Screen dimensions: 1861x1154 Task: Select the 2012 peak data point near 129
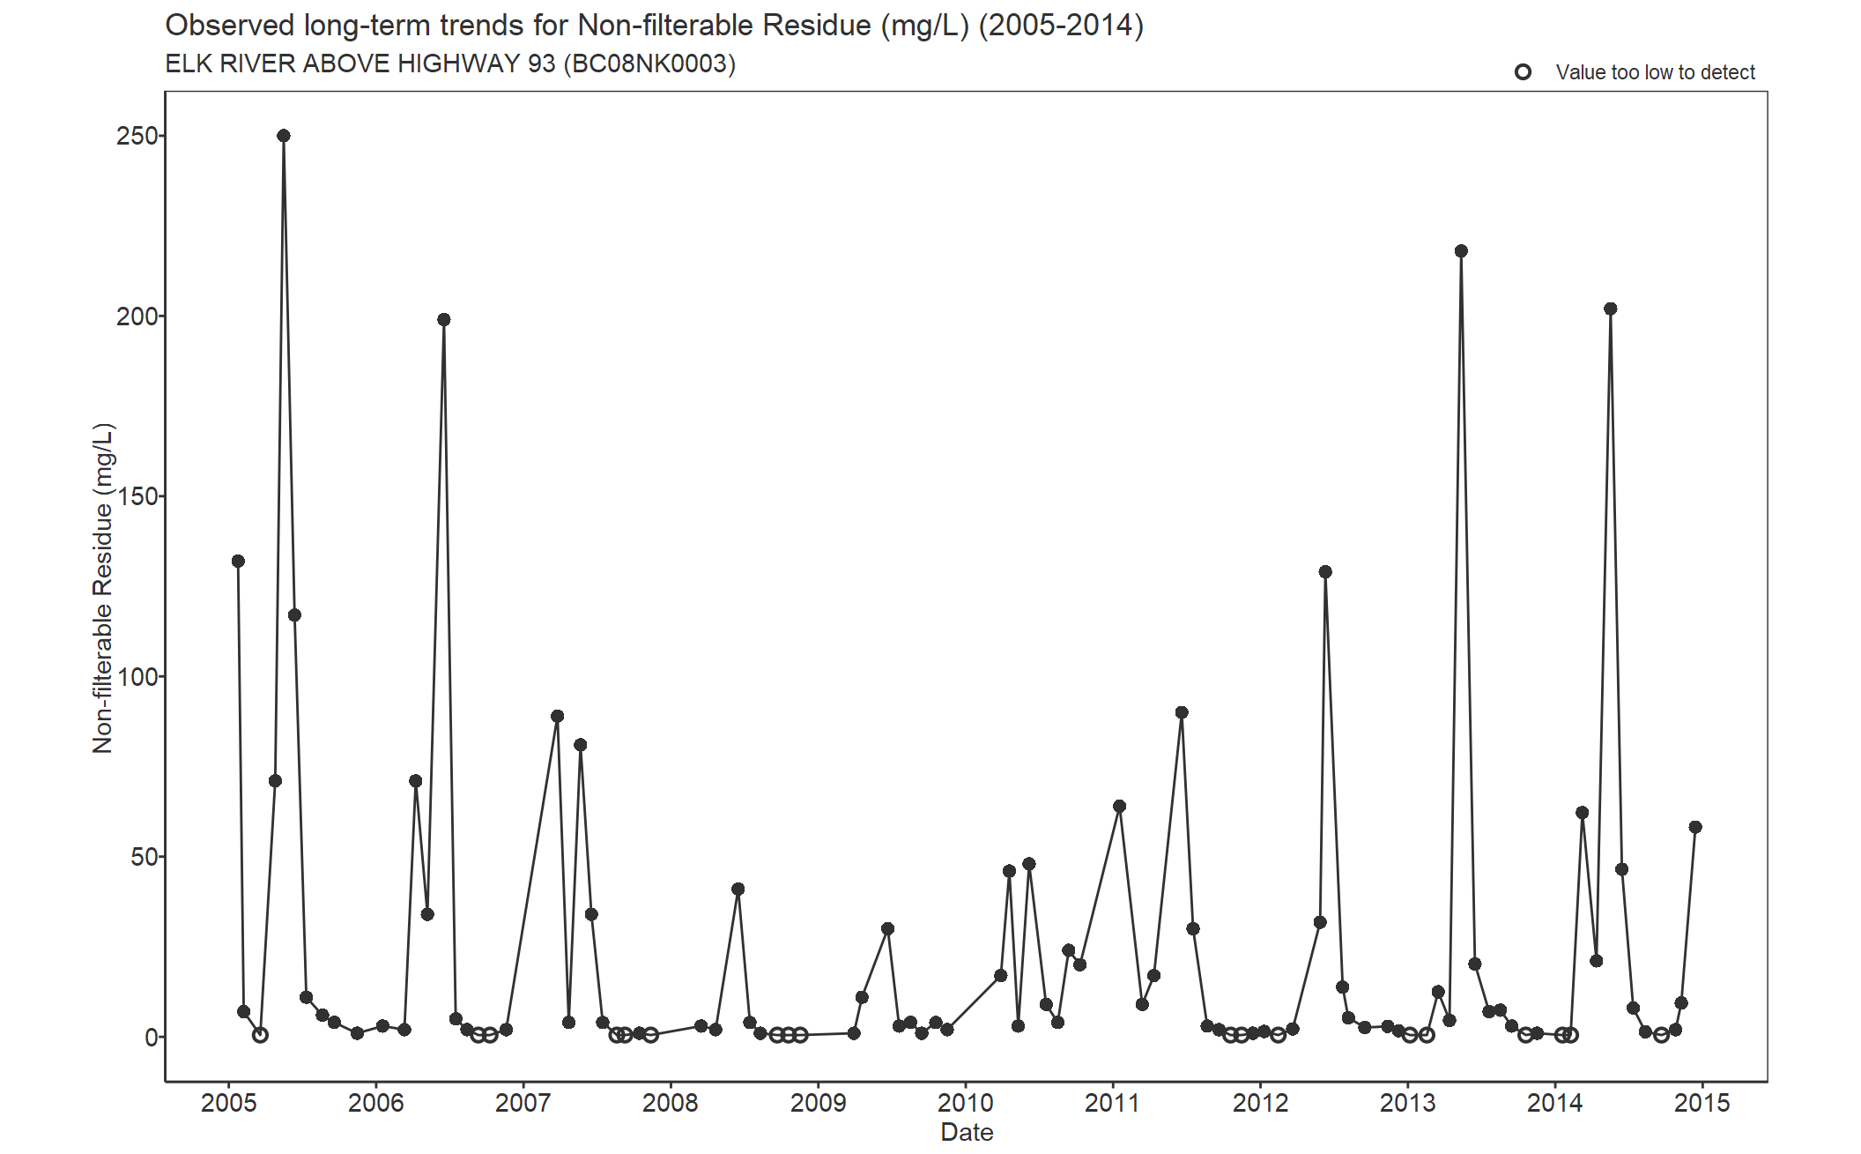(x=1325, y=572)
